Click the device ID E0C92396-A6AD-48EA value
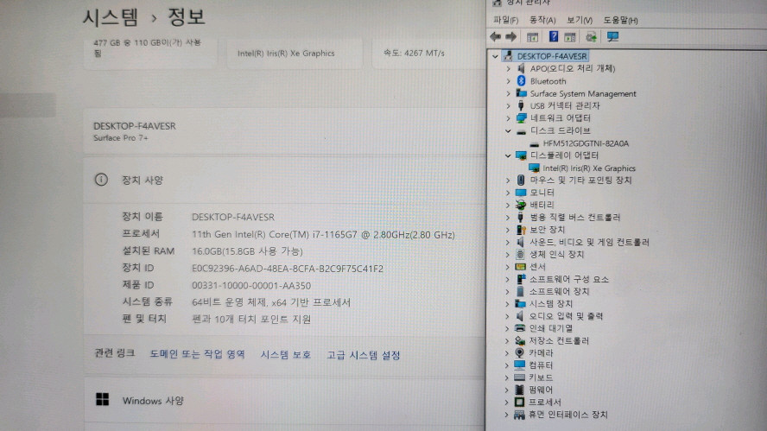767x431 pixels. pos(288,269)
